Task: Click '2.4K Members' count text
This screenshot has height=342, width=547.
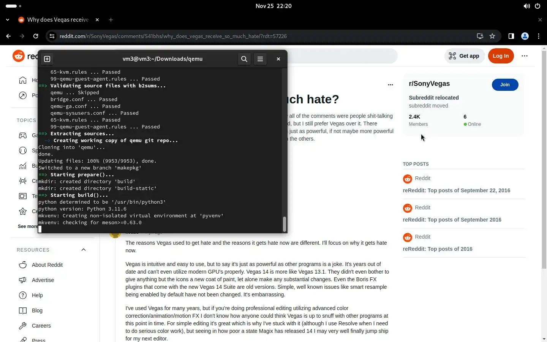Action: (x=418, y=120)
